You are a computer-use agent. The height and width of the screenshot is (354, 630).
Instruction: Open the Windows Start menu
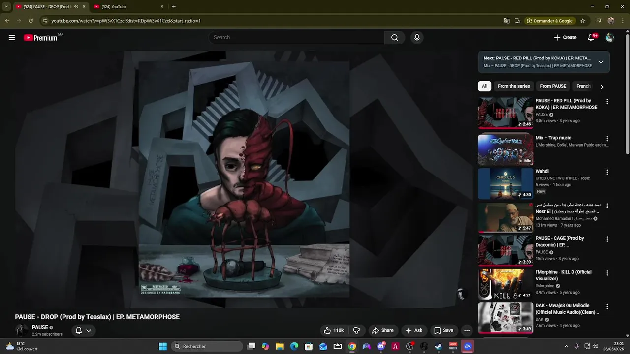click(x=163, y=346)
